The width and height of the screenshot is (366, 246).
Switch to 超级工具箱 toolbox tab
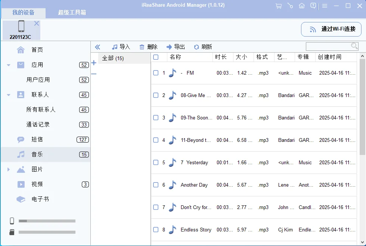[x=72, y=13]
